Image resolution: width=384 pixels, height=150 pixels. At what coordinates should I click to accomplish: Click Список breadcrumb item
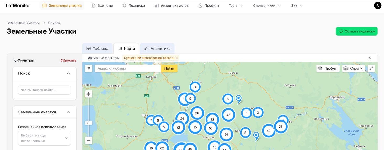(x=54, y=23)
